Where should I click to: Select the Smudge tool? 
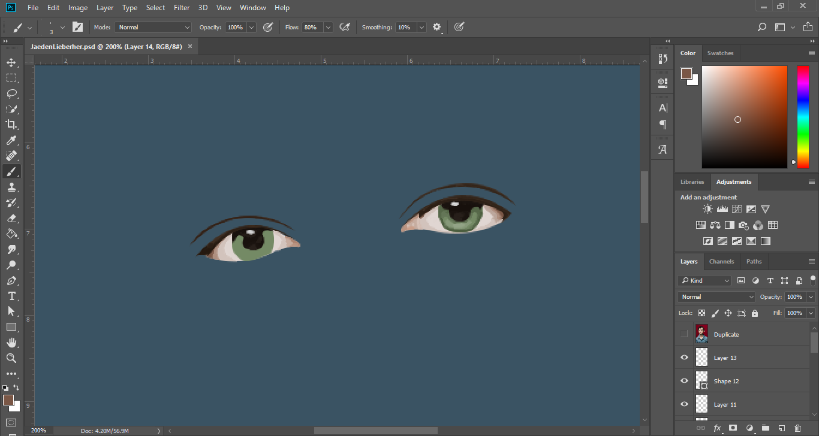pos(11,249)
